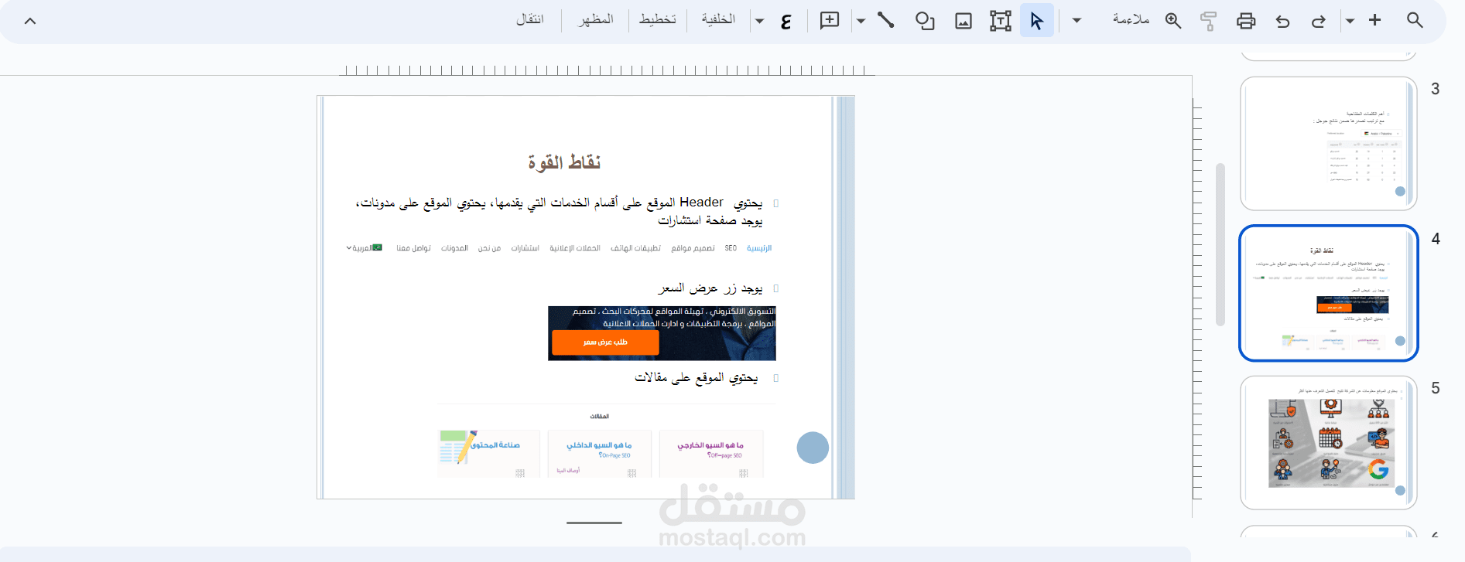Click the Header bullet paragraph text

point(559,211)
